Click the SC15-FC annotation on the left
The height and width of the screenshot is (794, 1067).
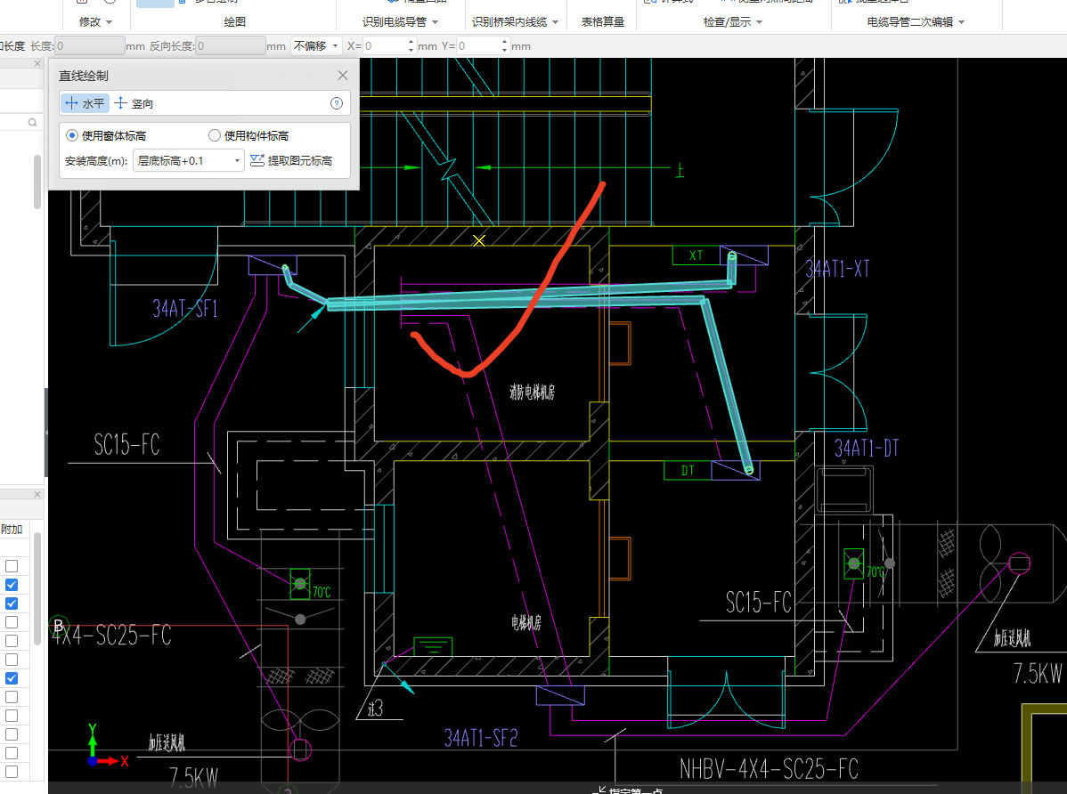click(126, 445)
